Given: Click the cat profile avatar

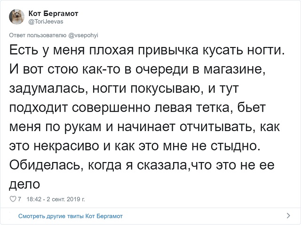Looking at the screenshot, I should tap(16, 17).
